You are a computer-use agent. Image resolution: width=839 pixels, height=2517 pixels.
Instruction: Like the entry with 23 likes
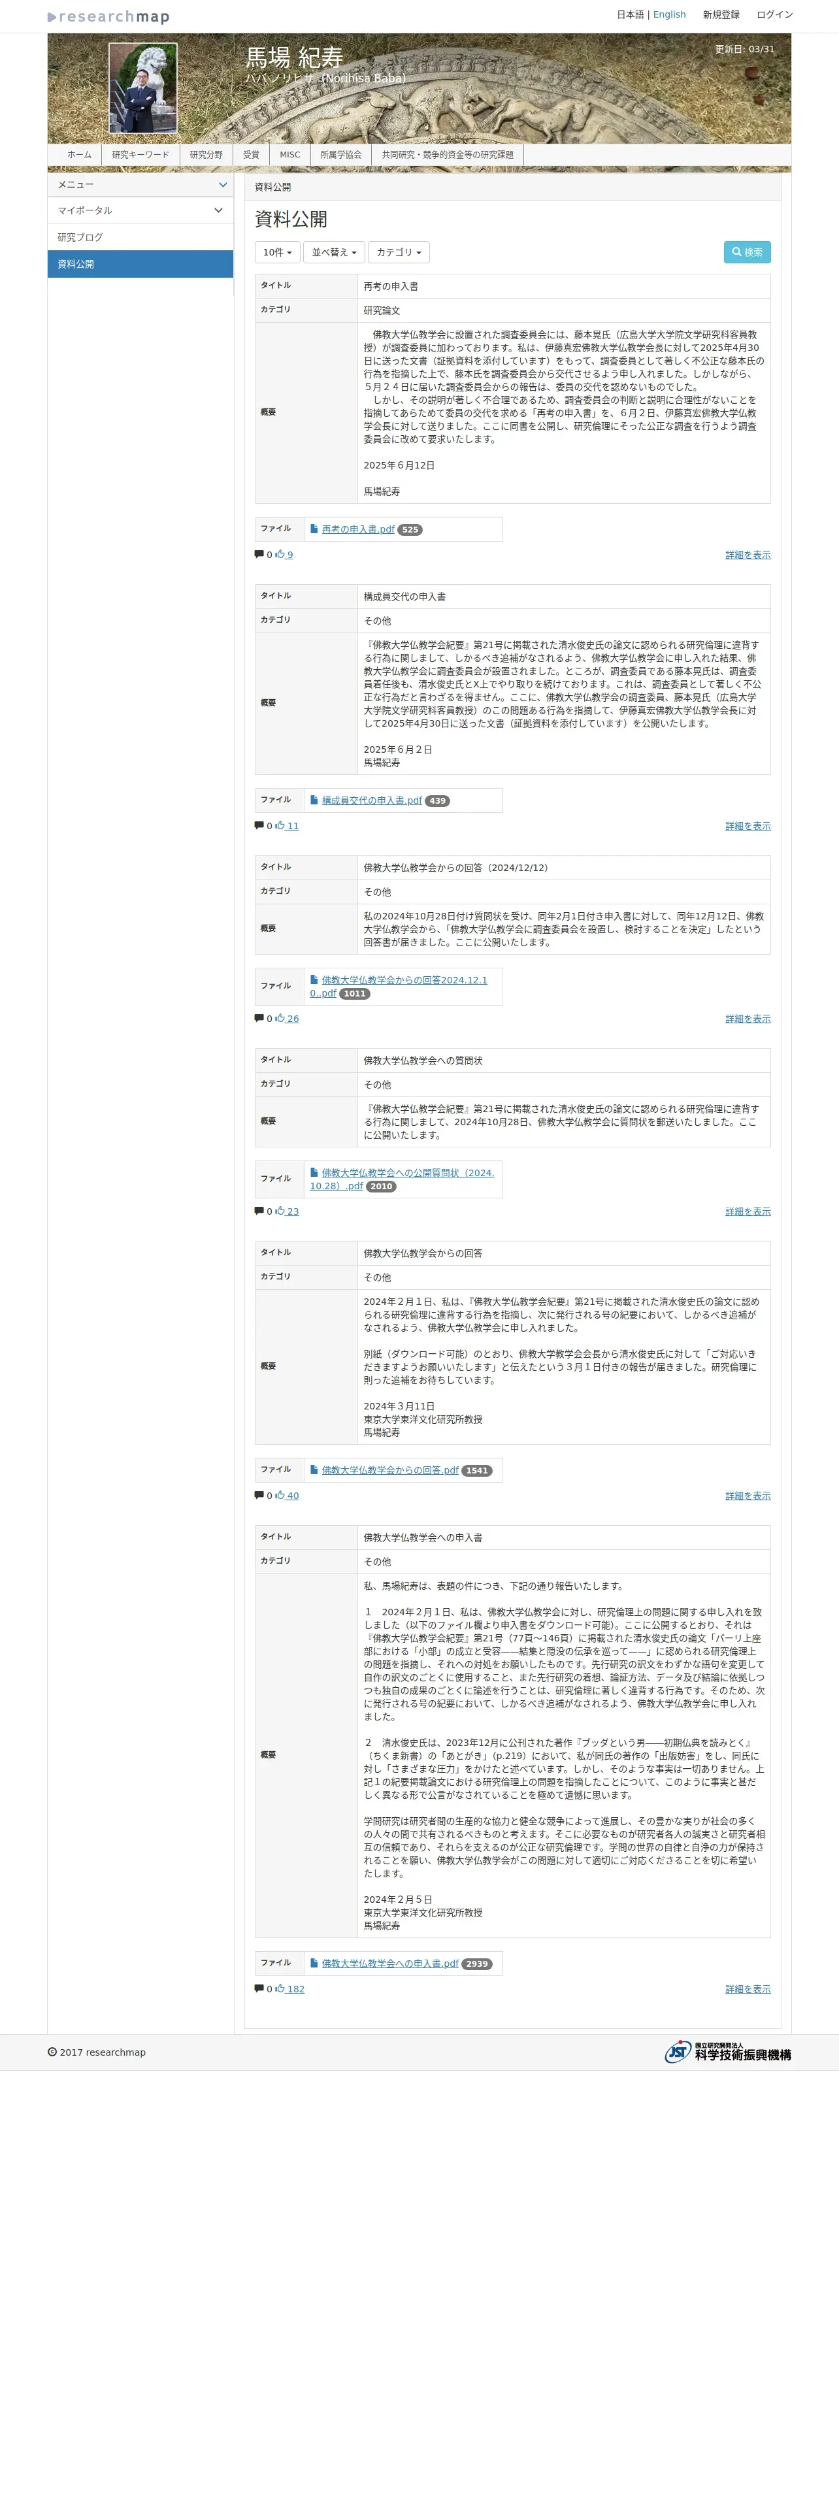[x=286, y=1211]
